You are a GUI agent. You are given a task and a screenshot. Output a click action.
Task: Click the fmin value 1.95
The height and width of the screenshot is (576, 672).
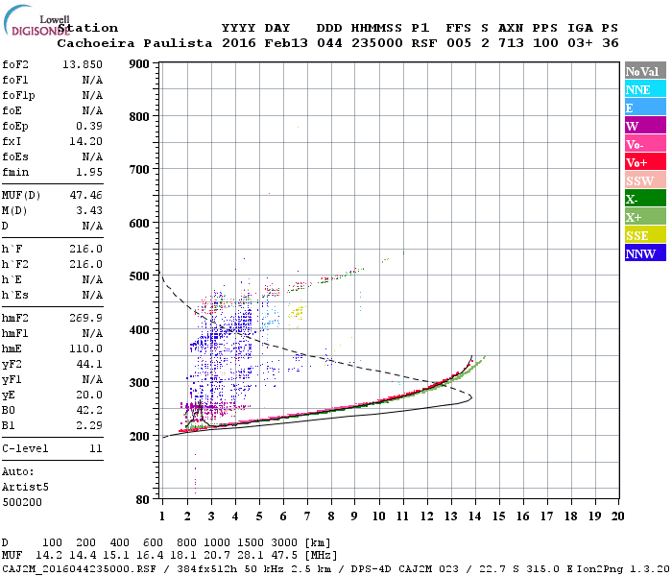pyautogui.click(x=89, y=172)
